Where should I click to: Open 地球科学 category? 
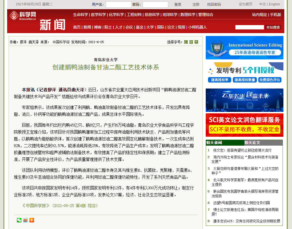point(170,15)
